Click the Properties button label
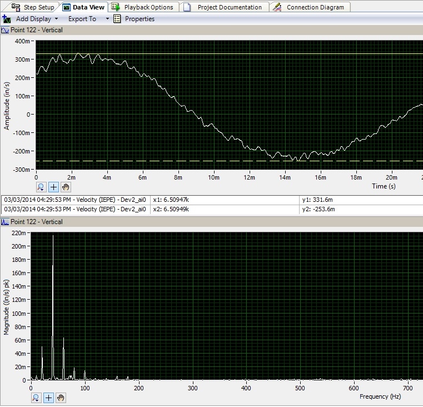The image size is (423, 407). pos(140,19)
